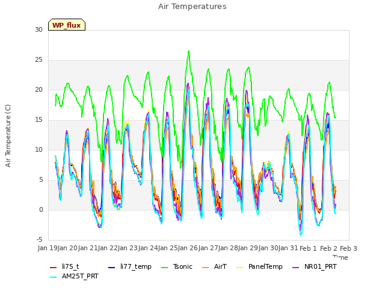Click the 10 y-axis tick label

38,149
